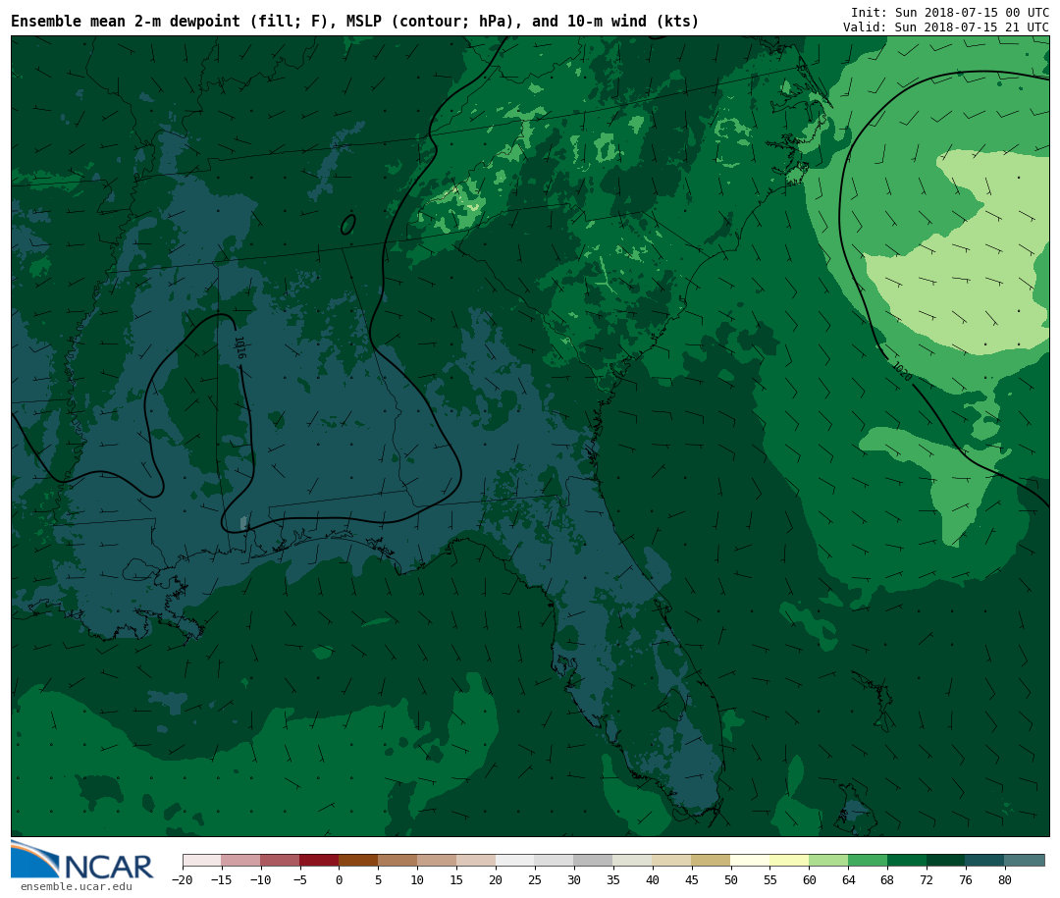Select the gray swatch between 30 and 35
The image size is (1060, 898).
(593, 861)
